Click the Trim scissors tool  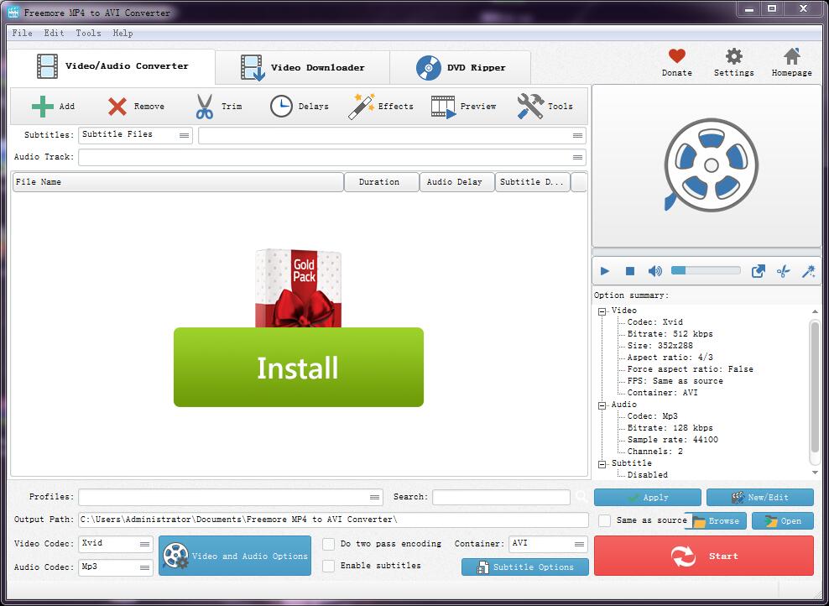coord(205,107)
